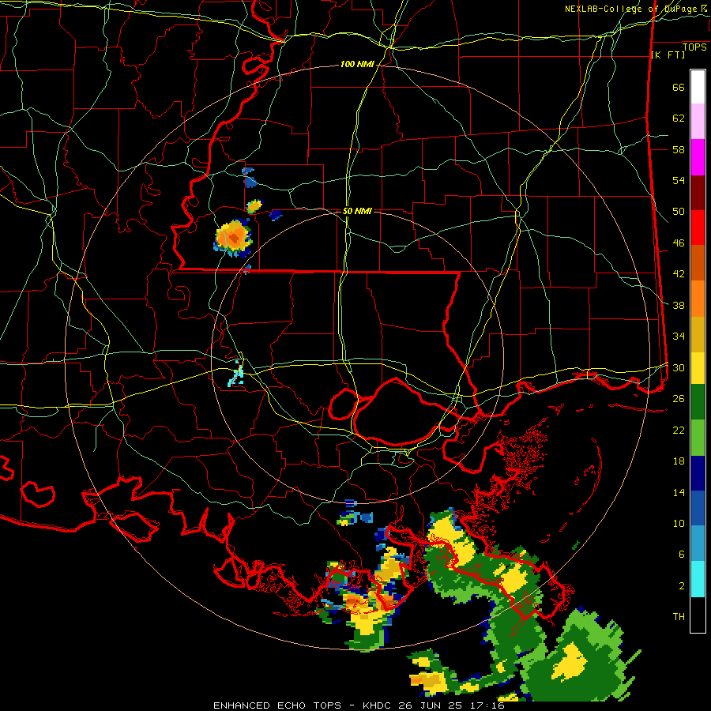Click the cyan swatch between 6 and 2
The height and width of the screenshot is (711, 711).
coord(698,579)
